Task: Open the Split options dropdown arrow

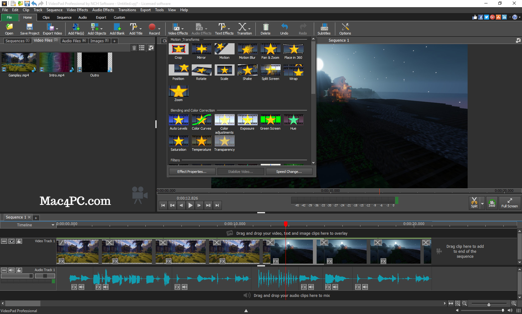Action: (x=482, y=203)
